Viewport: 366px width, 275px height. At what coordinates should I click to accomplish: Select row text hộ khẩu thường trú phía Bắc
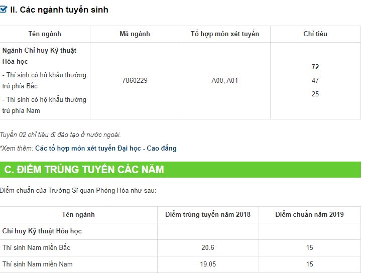(44, 80)
